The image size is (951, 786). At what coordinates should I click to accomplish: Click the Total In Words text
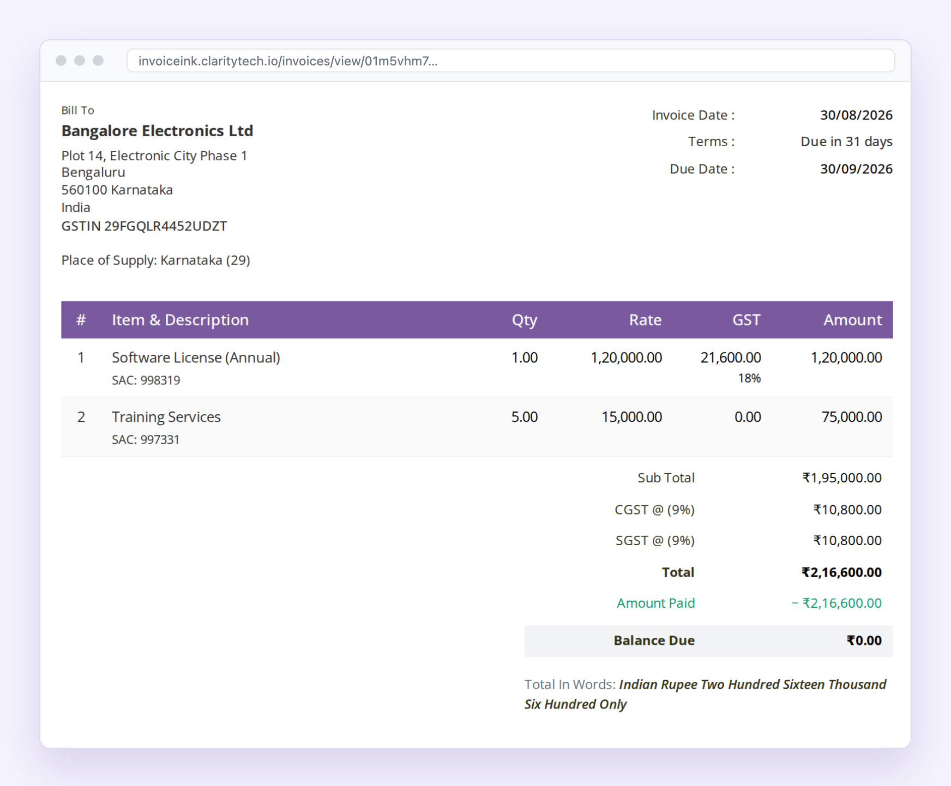(705, 694)
